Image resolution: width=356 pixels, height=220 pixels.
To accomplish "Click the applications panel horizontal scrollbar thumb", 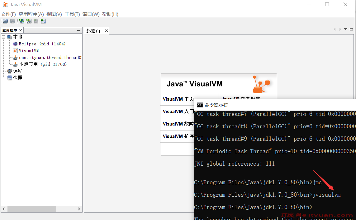I will tap(32, 209).
